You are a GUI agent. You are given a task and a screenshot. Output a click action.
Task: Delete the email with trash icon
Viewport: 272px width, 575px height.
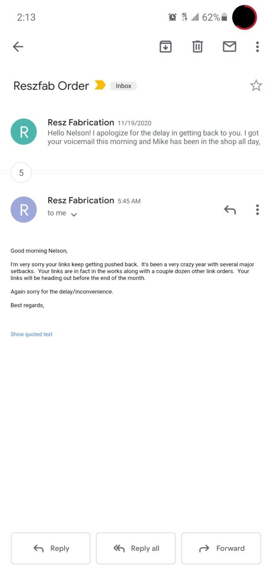tap(197, 46)
